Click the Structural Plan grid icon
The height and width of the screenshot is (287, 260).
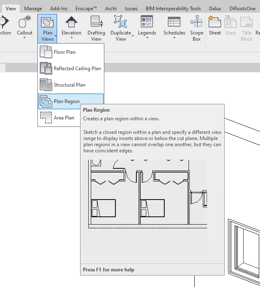click(x=46, y=85)
